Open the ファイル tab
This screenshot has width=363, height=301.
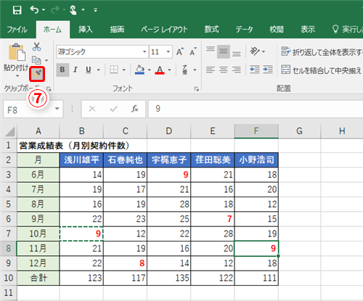click(x=17, y=30)
